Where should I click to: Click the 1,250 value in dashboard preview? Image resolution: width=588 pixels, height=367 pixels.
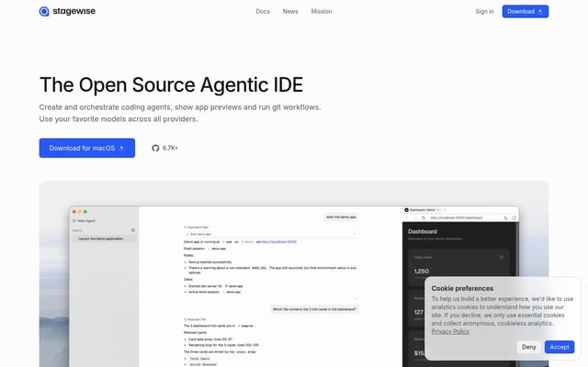coord(422,272)
